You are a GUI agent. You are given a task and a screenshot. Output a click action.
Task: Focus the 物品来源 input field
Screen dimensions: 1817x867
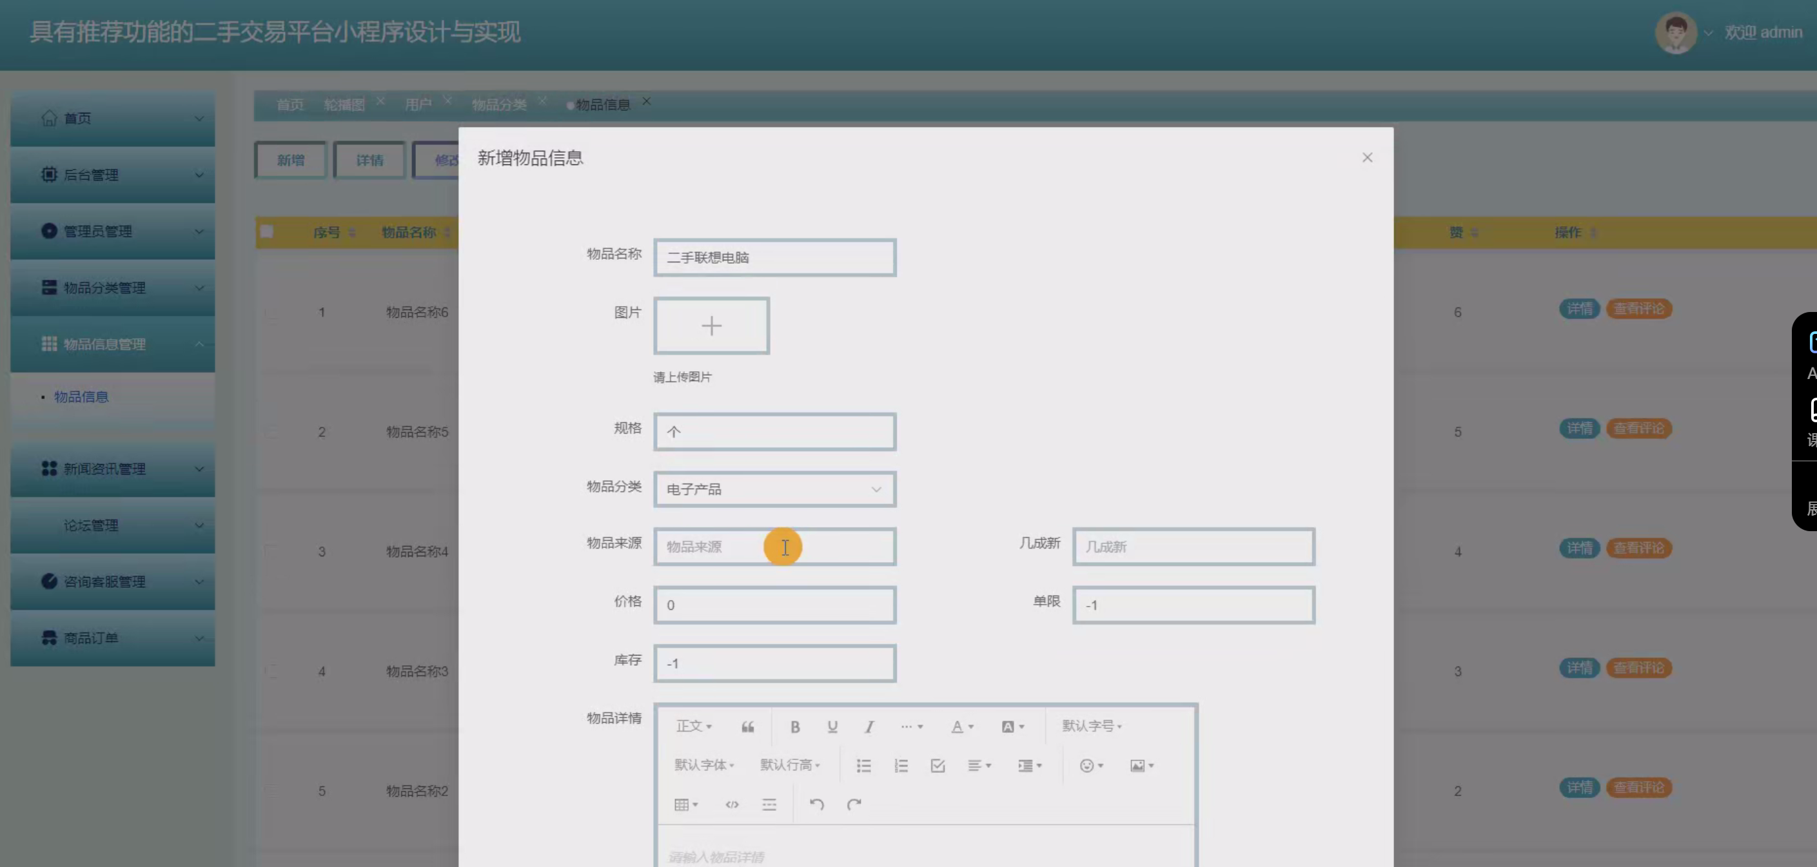774,547
